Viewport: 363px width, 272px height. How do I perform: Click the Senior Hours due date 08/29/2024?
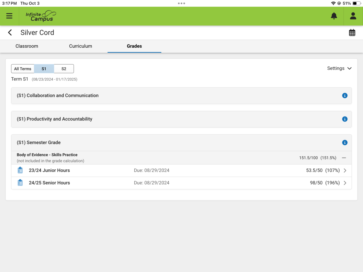tap(152, 183)
